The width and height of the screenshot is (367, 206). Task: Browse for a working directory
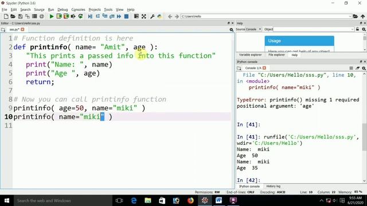pyautogui.click(x=356, y=17)
